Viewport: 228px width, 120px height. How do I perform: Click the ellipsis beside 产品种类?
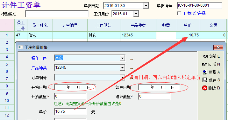(x=132, y=68)
